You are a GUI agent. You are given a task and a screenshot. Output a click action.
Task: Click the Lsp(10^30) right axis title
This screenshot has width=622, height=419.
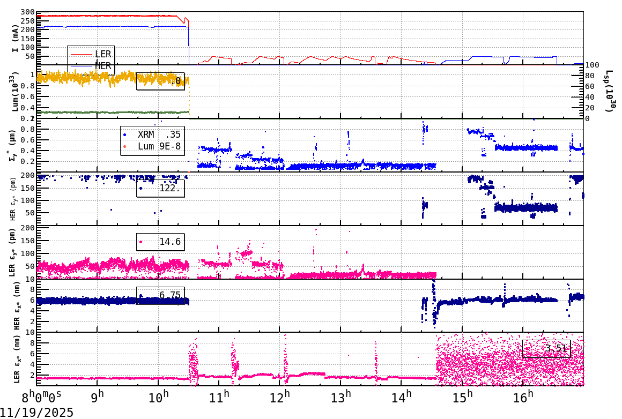point(609,92)
